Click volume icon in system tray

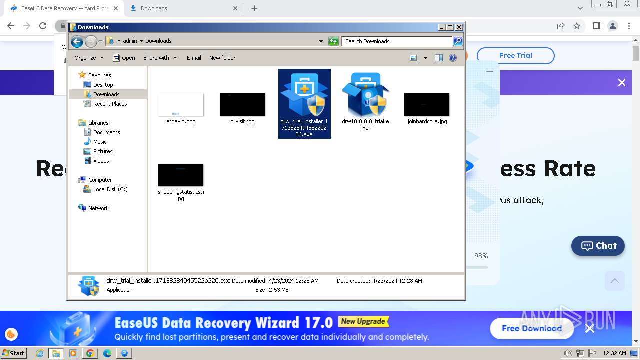tap(568, 353)
